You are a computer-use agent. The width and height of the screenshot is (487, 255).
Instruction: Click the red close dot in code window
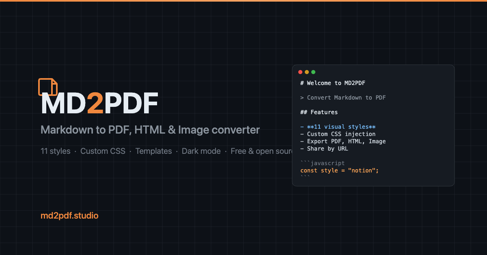pyautogui.click(x=300, y=72)
